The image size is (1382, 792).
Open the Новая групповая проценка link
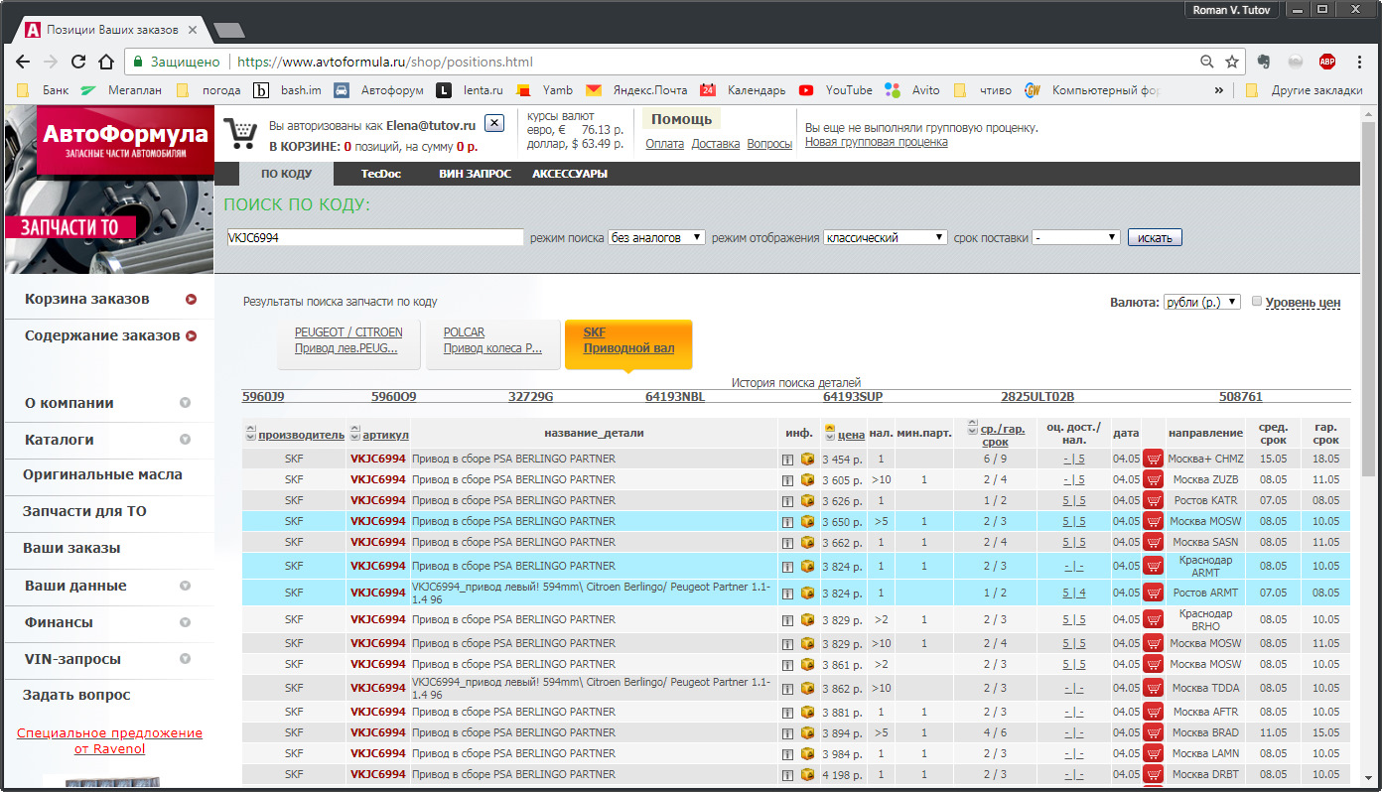point(876,142)
